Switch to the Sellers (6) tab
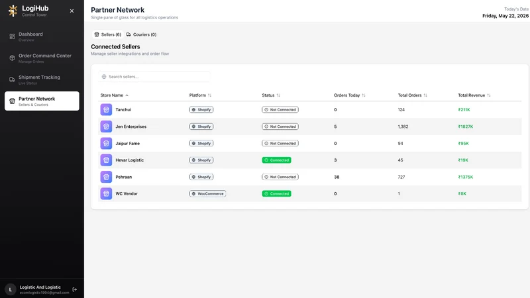Image resolution: width=530 pixels, height=298 pixels. pyautogui.click(x=108, y=34)
